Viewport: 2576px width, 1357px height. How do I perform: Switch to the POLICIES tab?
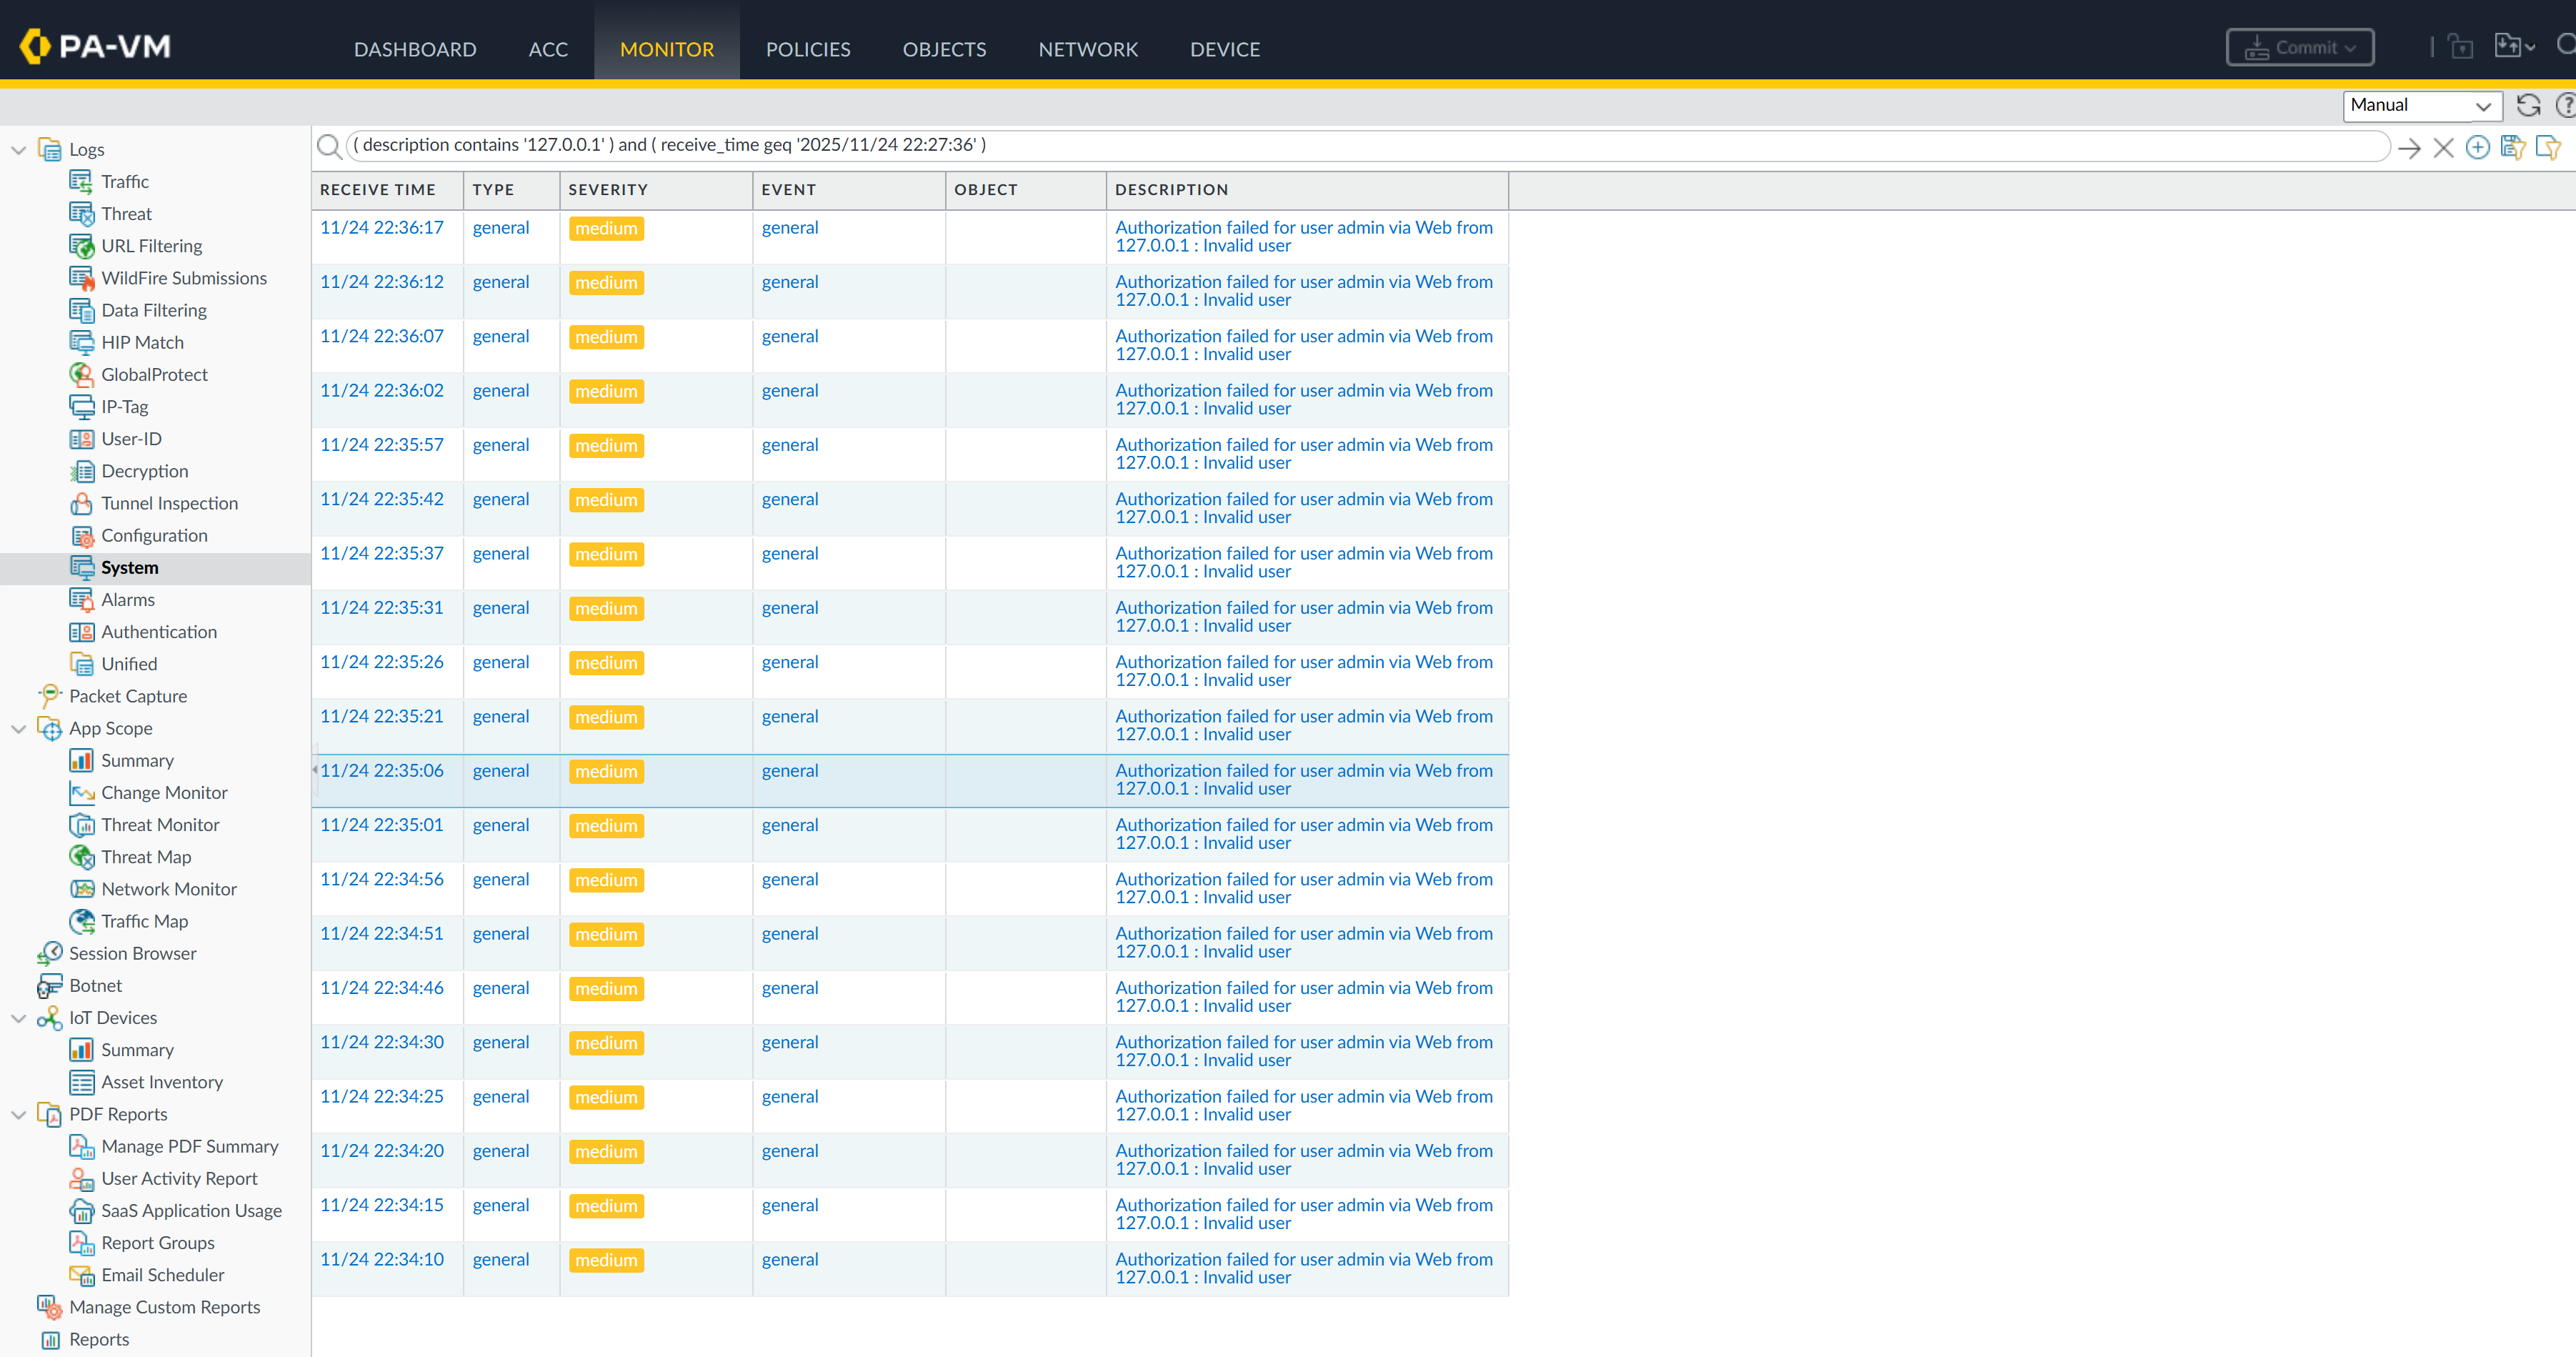808,49
